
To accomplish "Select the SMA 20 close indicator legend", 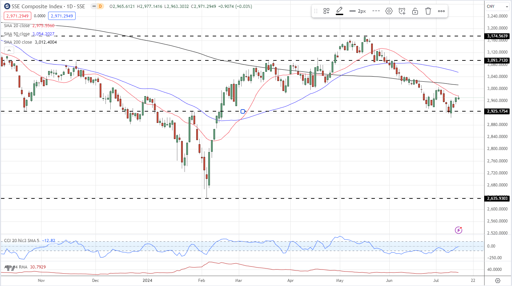I will (17, 26).
